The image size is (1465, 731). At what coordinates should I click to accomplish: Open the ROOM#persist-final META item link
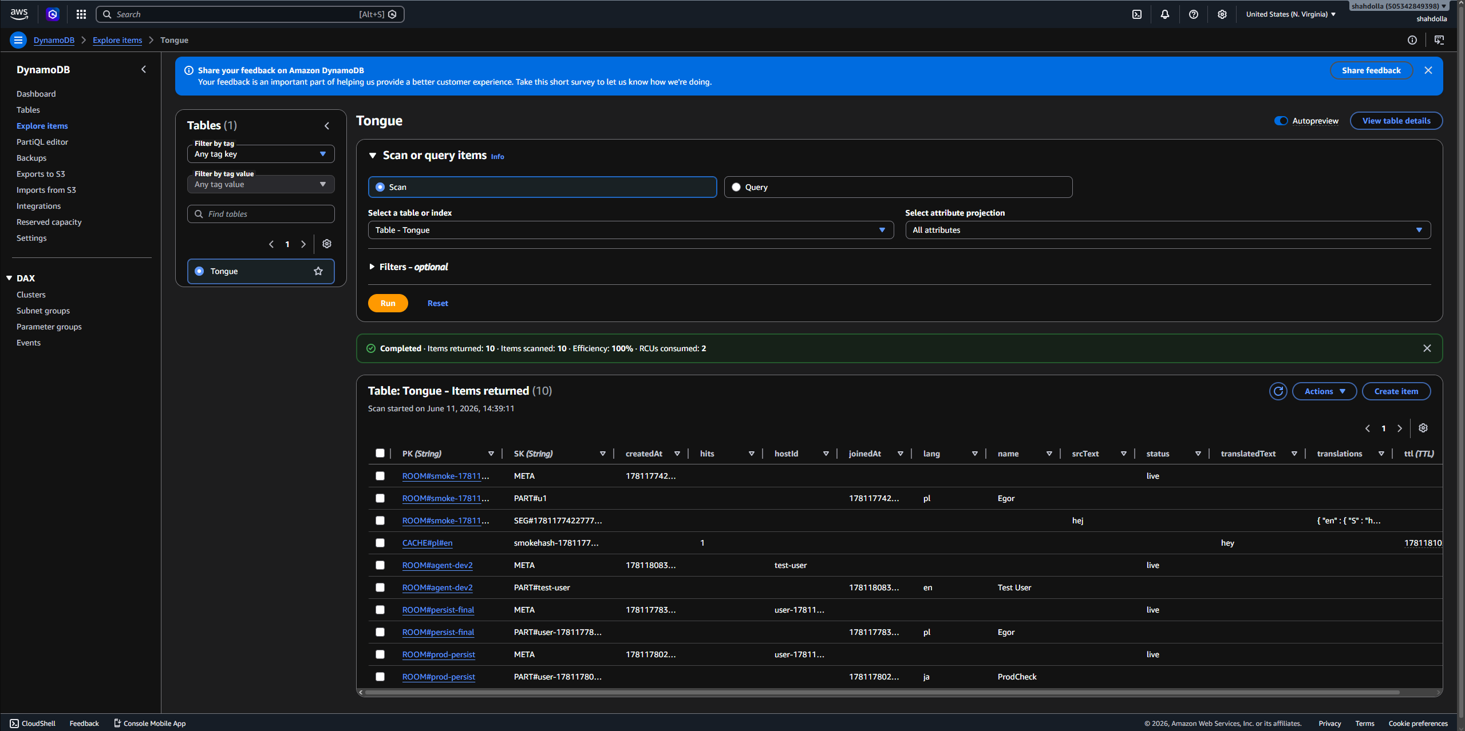(438, 610)
